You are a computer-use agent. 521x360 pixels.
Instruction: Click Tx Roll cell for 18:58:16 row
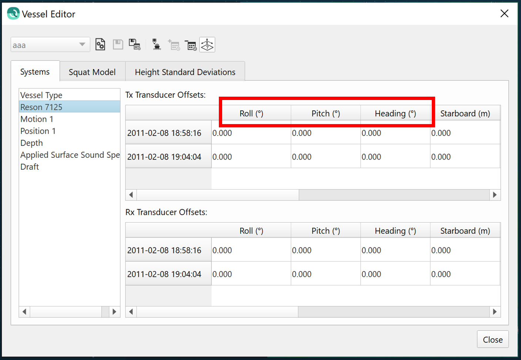[x=251, y=133]
